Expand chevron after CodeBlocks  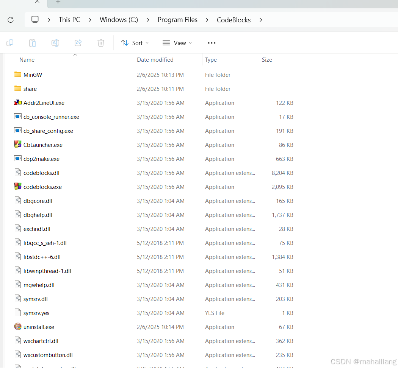coord(261,20)
